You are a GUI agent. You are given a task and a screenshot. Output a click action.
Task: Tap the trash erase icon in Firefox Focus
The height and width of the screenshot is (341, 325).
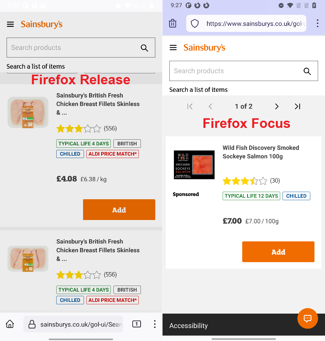tap(172, 23)
